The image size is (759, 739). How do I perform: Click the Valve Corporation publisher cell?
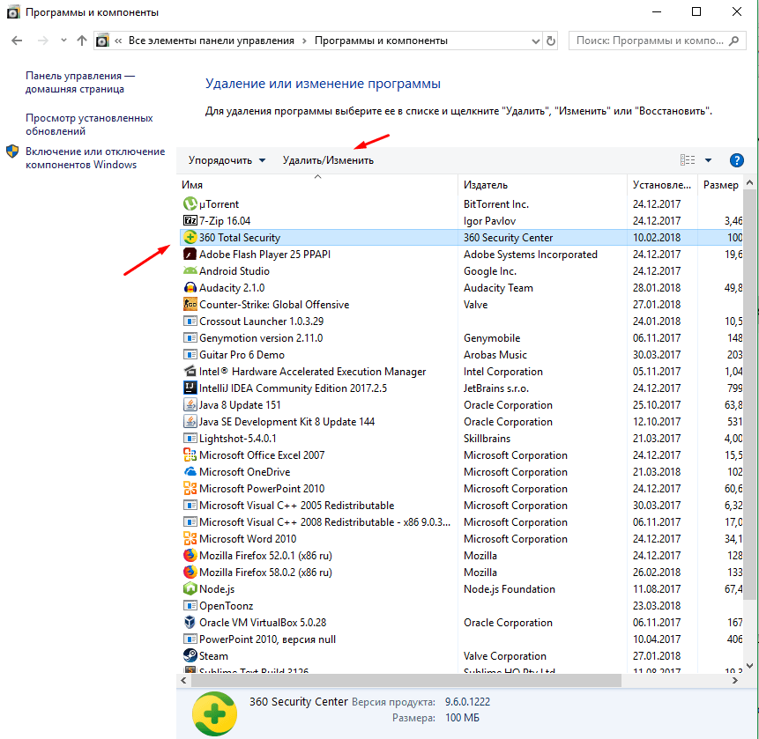tap(505, 656)
